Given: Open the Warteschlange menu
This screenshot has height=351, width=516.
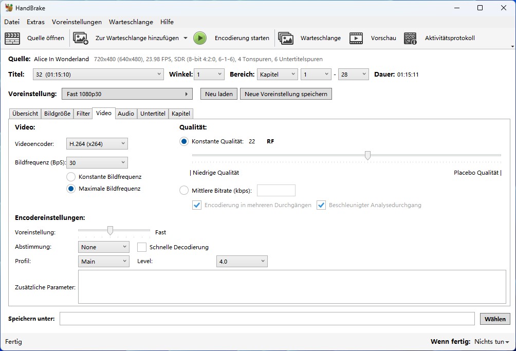Looking at the screenshot, I should [131, 22].
